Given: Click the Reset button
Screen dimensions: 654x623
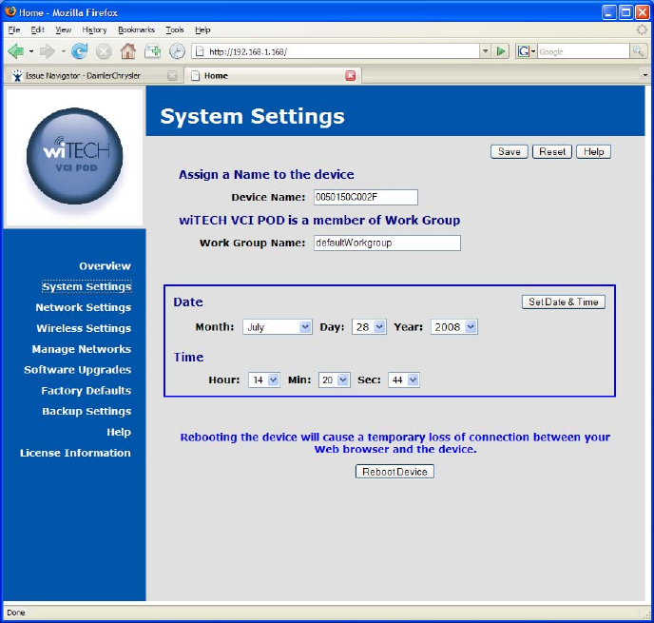Looking at the screenshot, I should 552,151.
